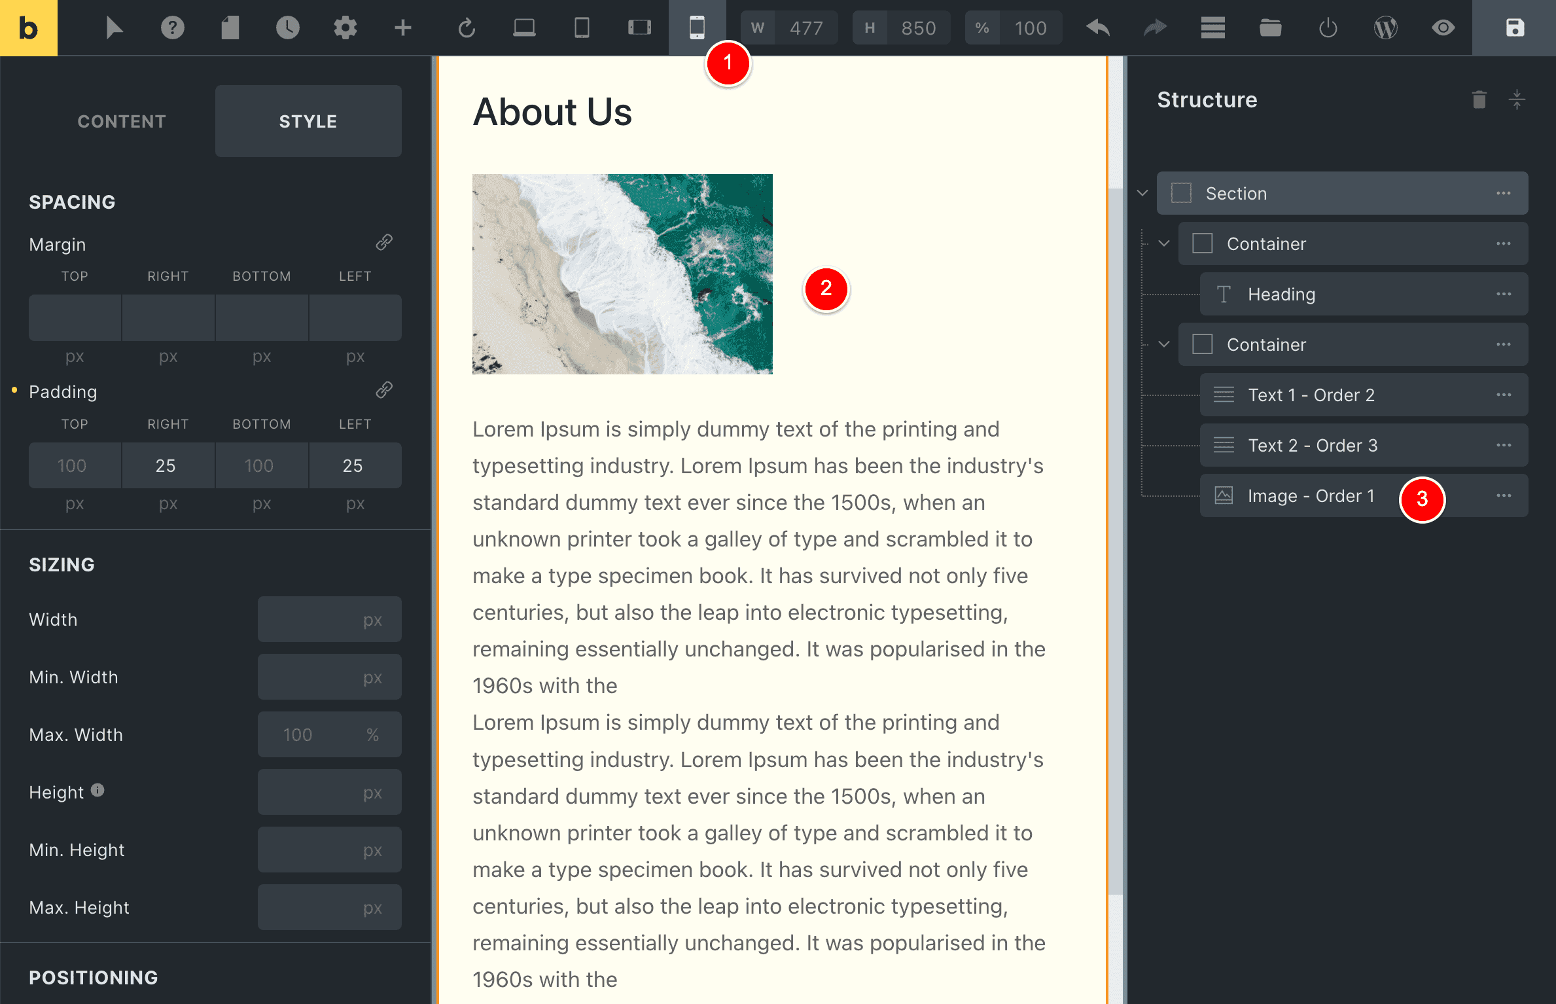Open settings gear icon

coord(345,27)
